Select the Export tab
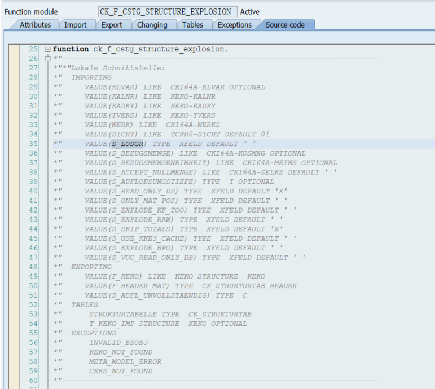The width and height of the screenshot is (435, 389). tap(112, 25)
